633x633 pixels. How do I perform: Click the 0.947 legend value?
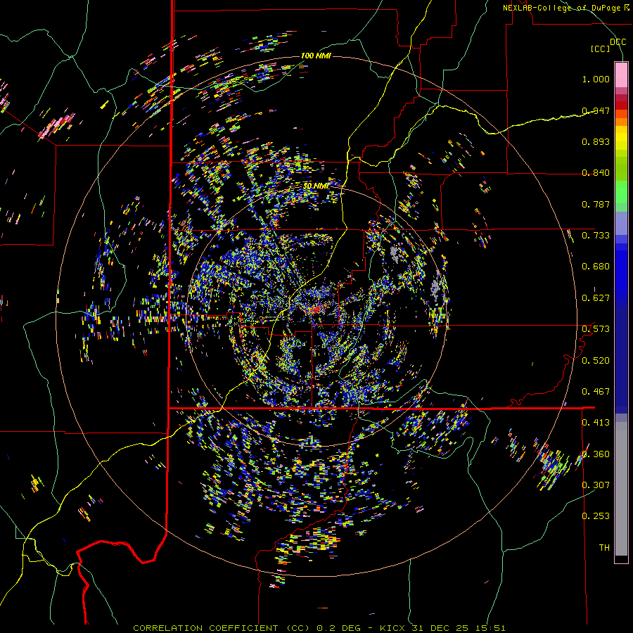(x=596, y=110)
